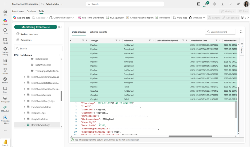Screen dimensions: 250x147
Task: Select the DataWrittenKB tree item
Action: pos(43,65)
